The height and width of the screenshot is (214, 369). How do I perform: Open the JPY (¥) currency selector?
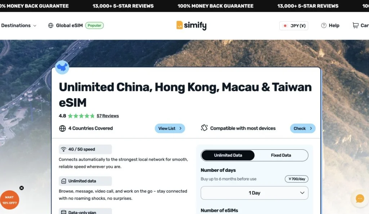pyautogui.click(x=294, y=26)
